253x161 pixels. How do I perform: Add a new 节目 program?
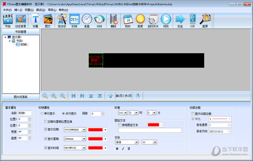8,21
